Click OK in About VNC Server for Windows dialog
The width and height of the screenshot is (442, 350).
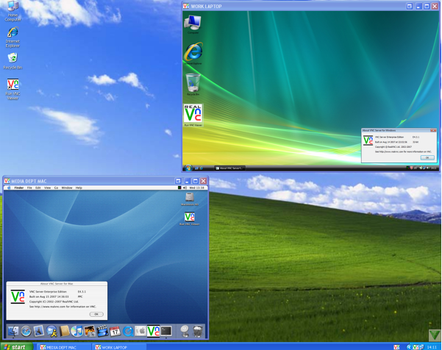tap(427, 158)
